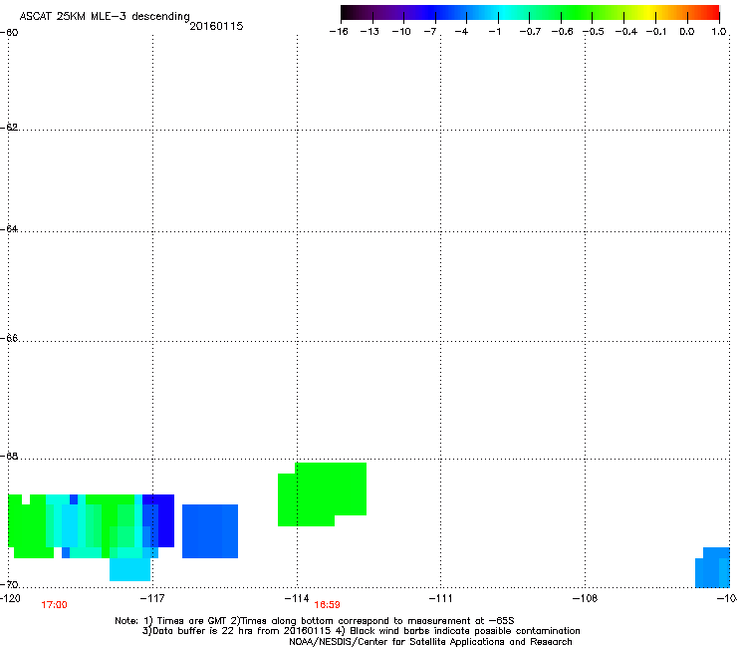This screenshot has width=737, height=648.
Task: Click the -66 latitude axis label
Action: [x=9, y=338]
